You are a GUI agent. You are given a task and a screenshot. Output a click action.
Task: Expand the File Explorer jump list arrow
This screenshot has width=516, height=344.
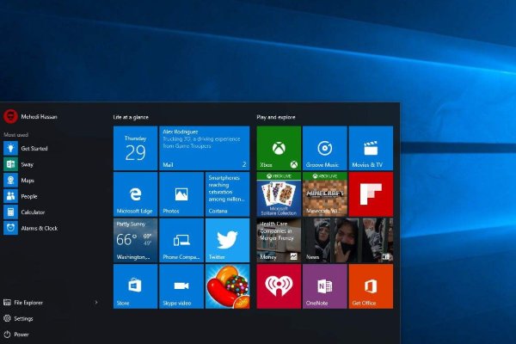(x=96, y=302)
